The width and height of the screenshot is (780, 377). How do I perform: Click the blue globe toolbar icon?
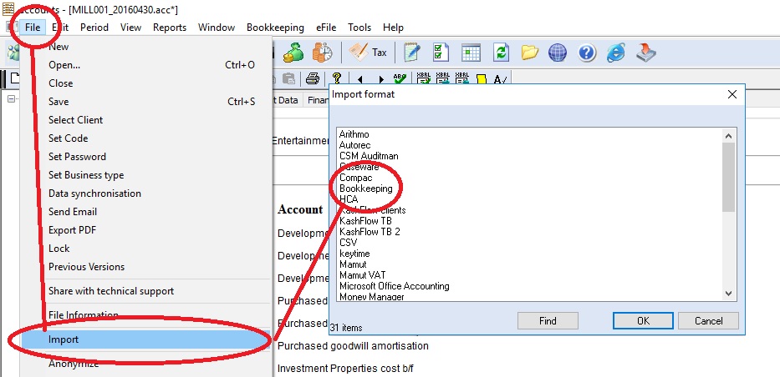[558, 52]
